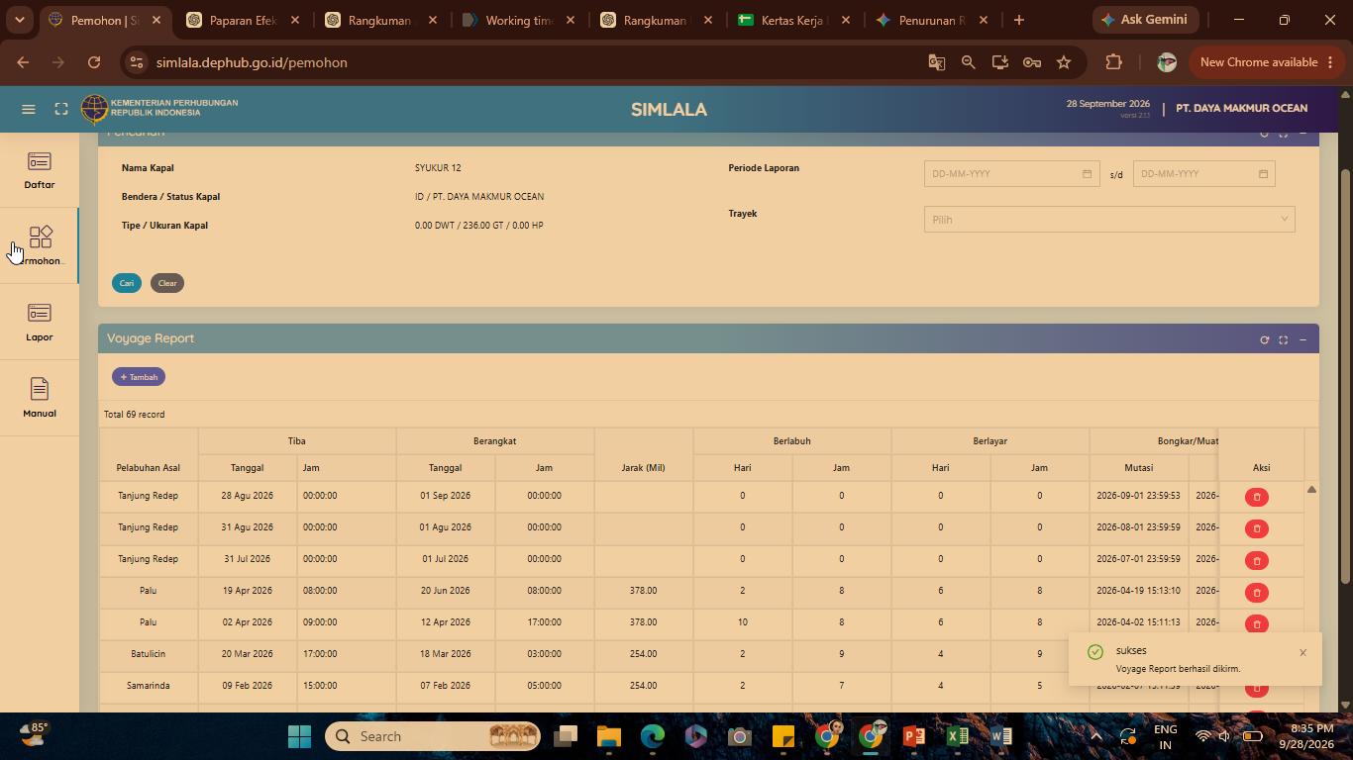Screen dimensions: 1353x760
Task: Expand Voyage Report panel to fullscreen
Action: pyautogui.click(x=1283, y=339)
